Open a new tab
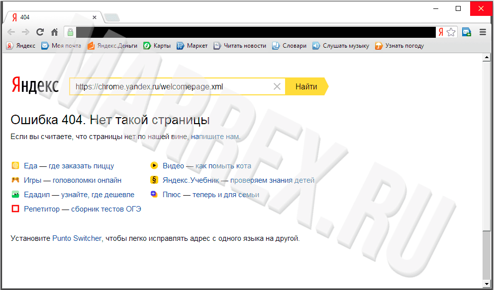The height and width of the screenshot is (290, 494). (x=112, y=17)
